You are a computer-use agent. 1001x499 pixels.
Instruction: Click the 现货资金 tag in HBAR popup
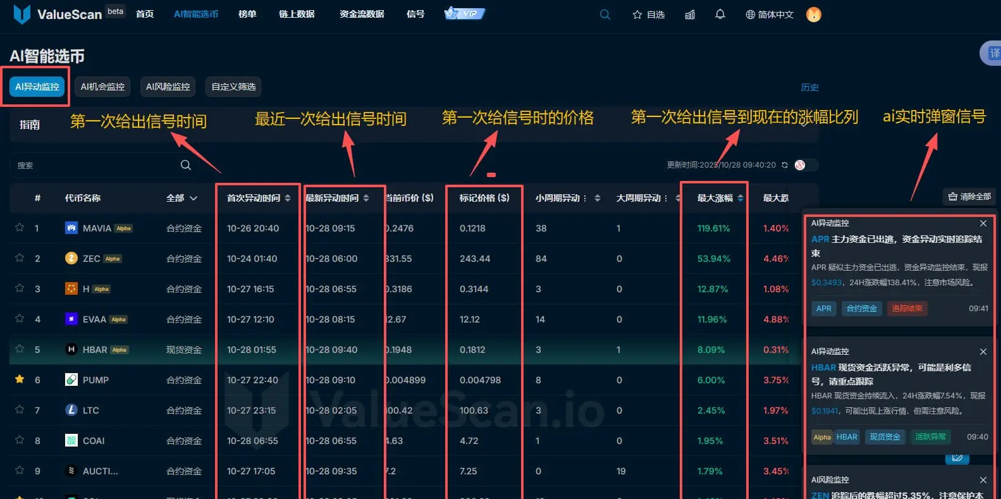(x=885, y=437)
